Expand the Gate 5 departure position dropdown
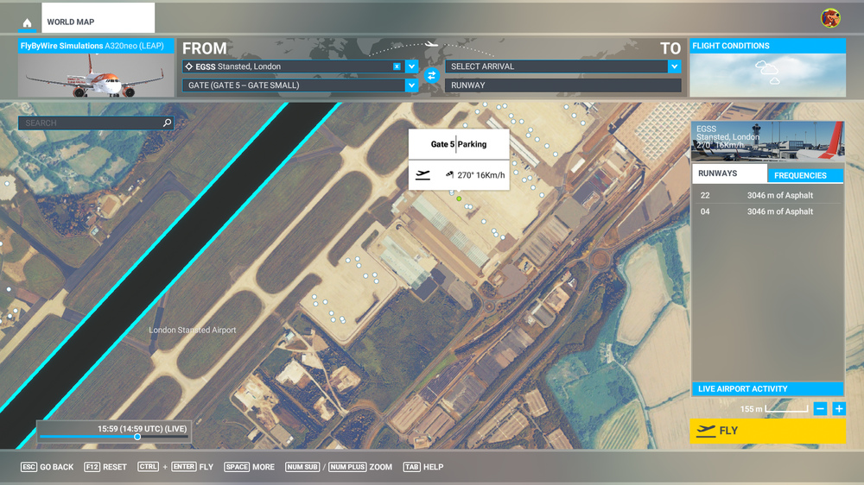The width and height of the screenshot is (864, 485). tap(411, 85)
